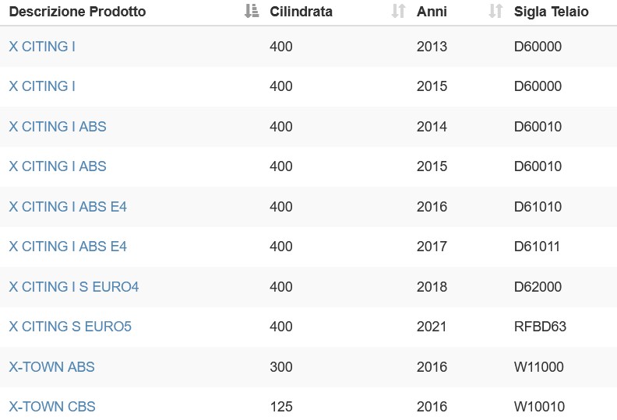Open X CITING I ABS E4 2016 link
The image size is (617, 420).
tap(68, 207)
